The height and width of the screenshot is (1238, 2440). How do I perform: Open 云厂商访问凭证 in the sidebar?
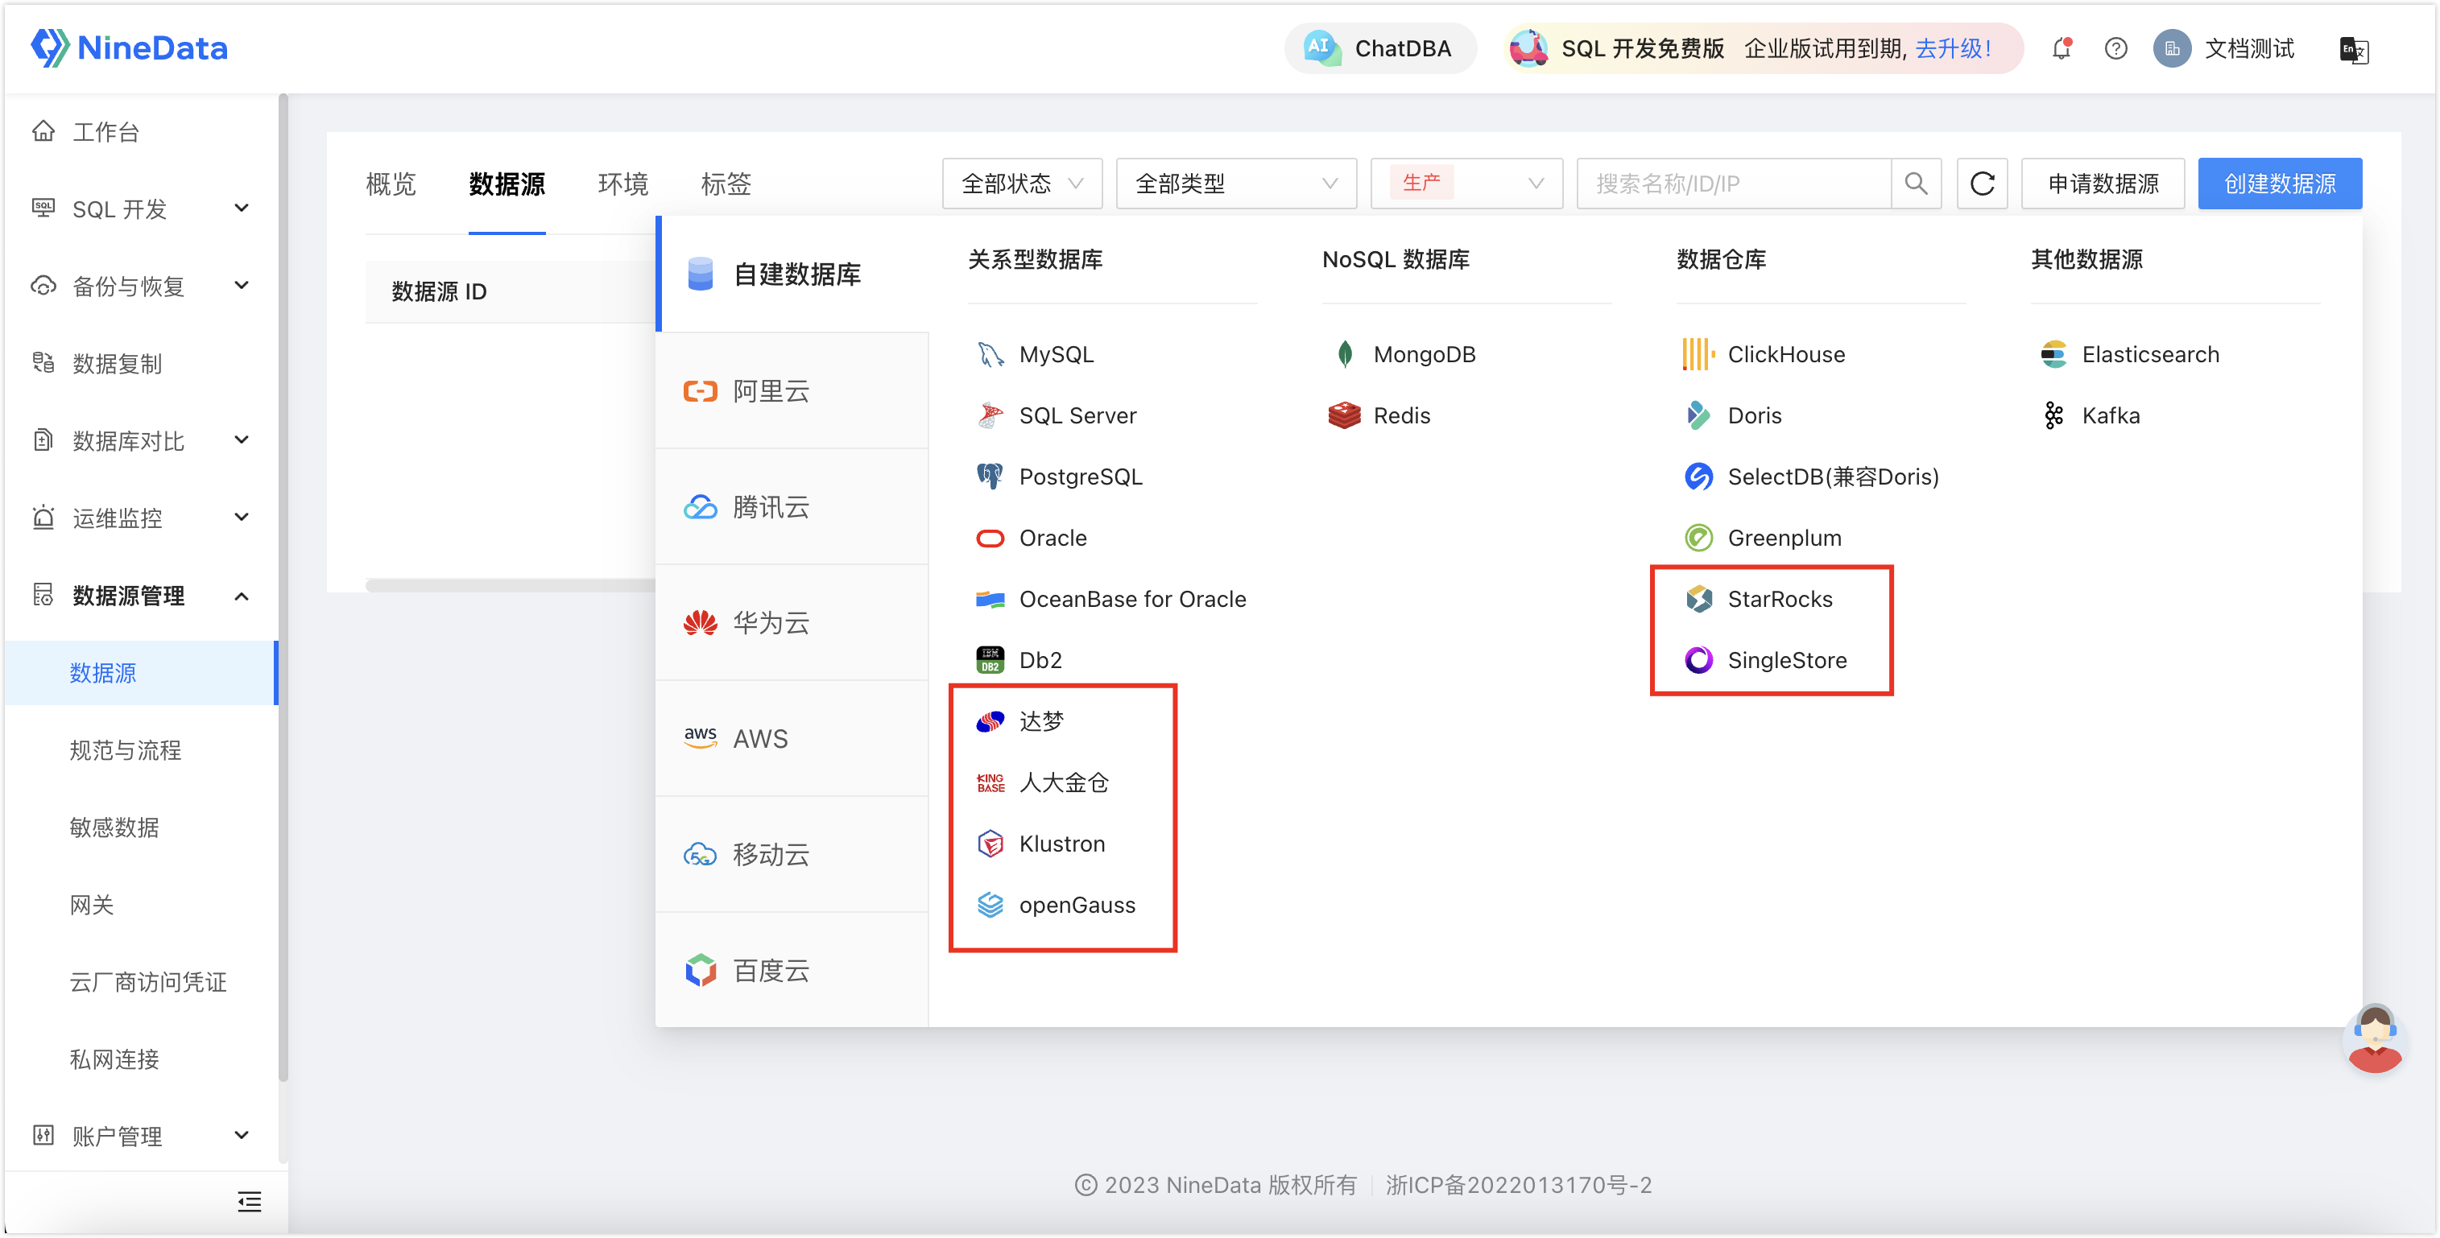coord(147,981)
